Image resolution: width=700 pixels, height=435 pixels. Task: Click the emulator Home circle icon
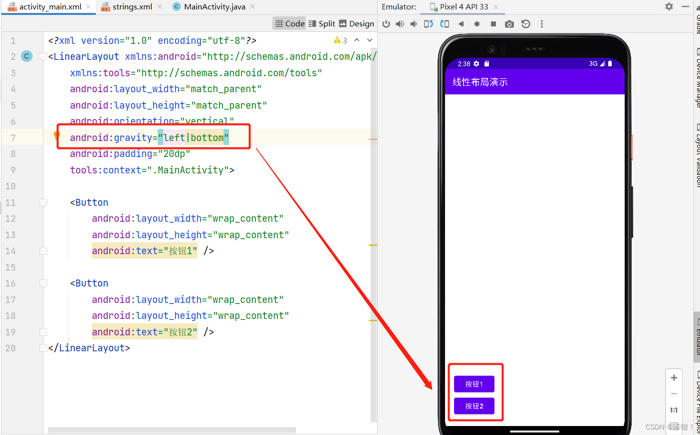tap(477, 24)
